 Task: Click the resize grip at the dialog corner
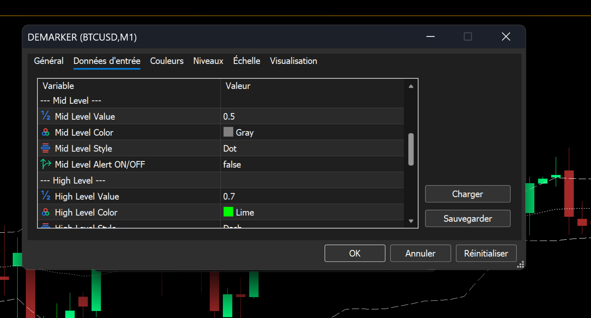click(x=521, y=264)
